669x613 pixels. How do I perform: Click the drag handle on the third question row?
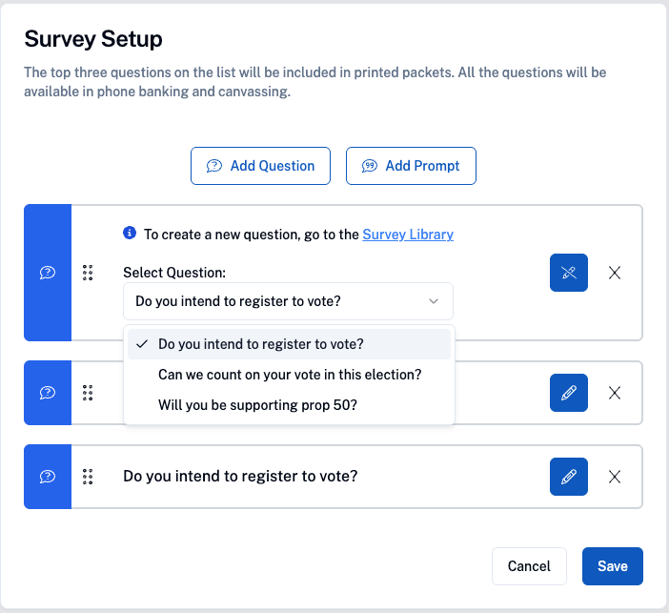88,477
